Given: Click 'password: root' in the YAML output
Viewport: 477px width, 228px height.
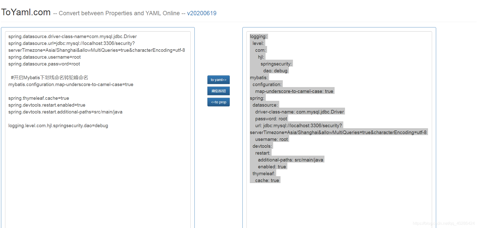Looking at the screenshot, I should pos(271,119).
